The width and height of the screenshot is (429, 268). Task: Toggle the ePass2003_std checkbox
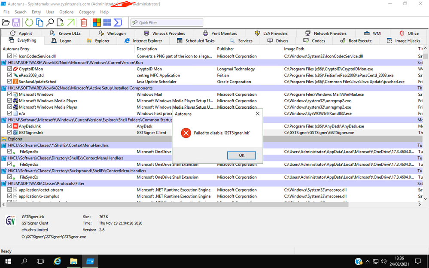coord(9,75)
